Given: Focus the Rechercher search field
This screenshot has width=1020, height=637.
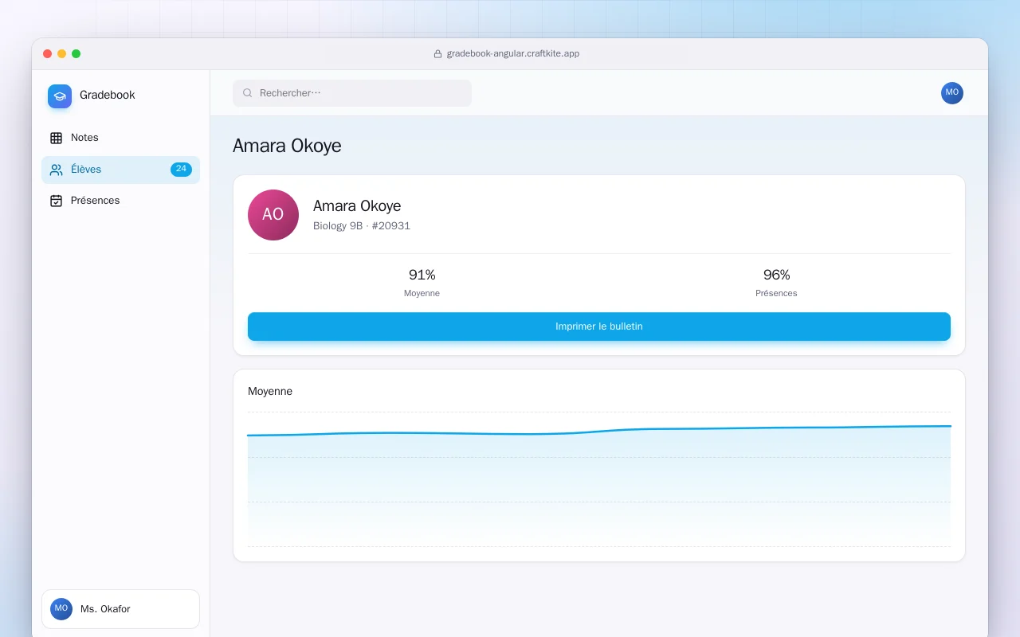Looking at the screenshot, I should [x=352, y=93].
